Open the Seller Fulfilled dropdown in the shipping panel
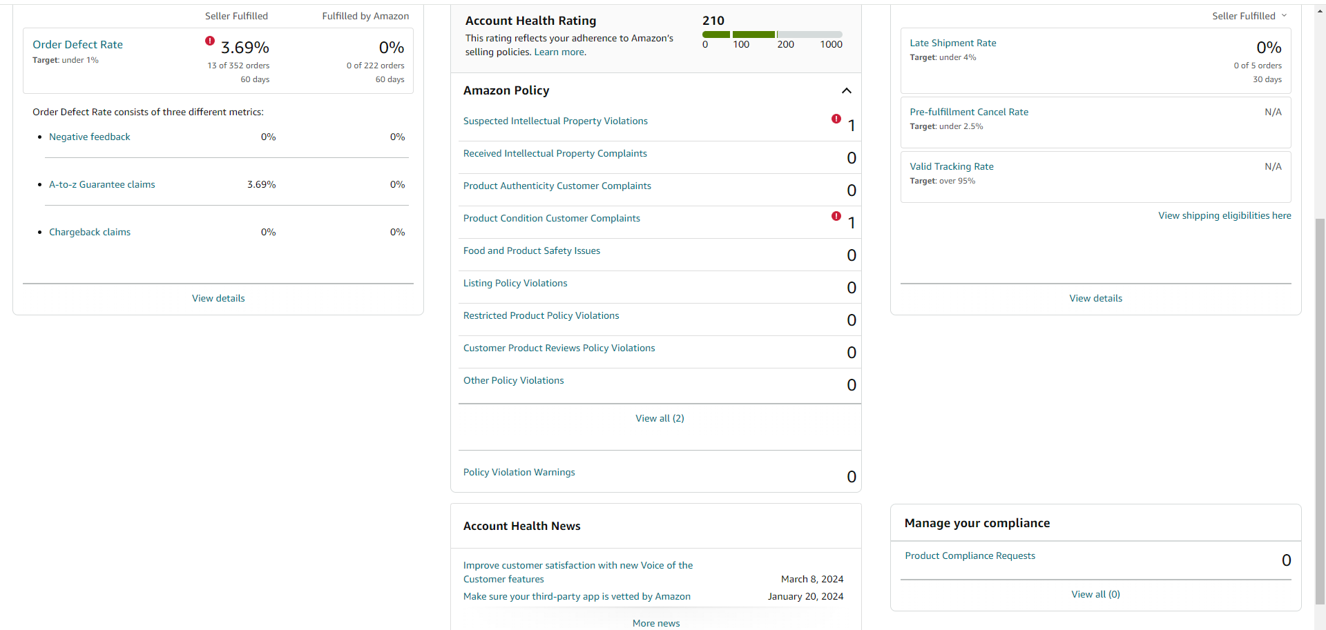 click(1249, 16)
